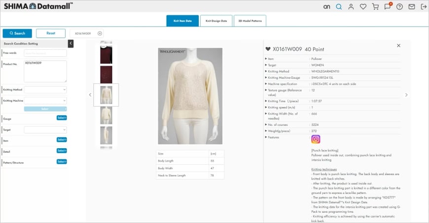Open the Target dropdown
429x223 pixels.
(45, 130)
